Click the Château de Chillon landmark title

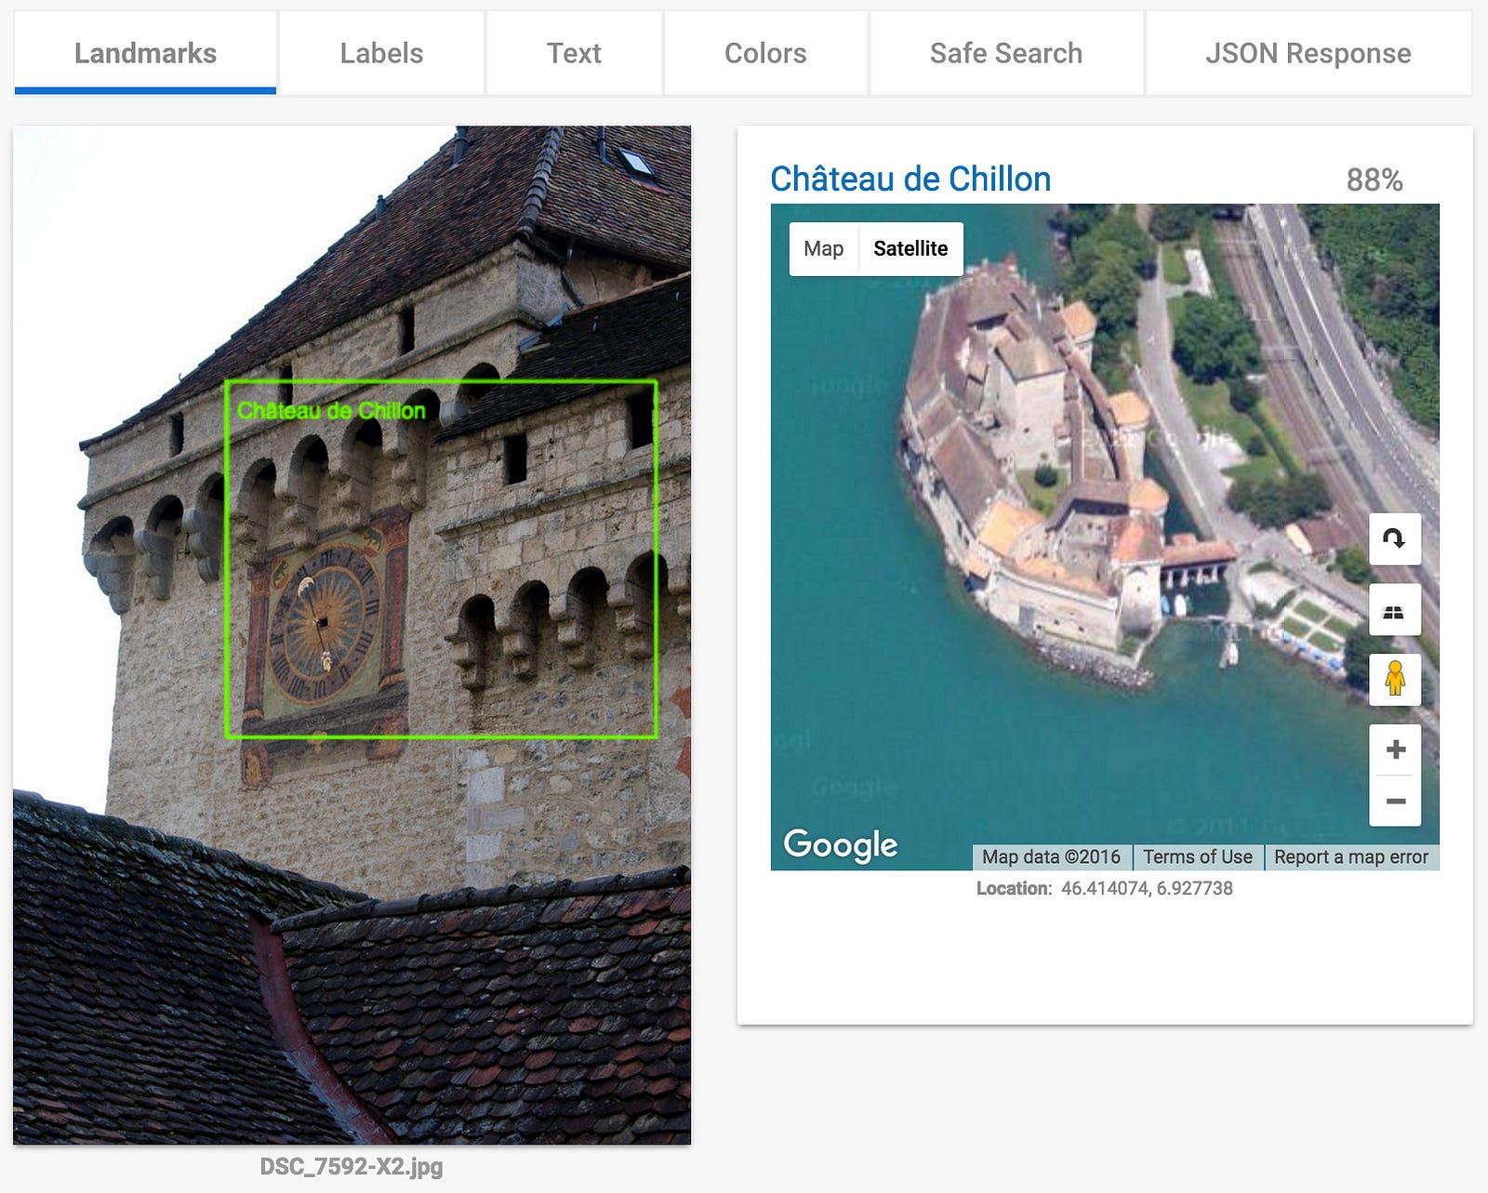click(x=910, y=179)
